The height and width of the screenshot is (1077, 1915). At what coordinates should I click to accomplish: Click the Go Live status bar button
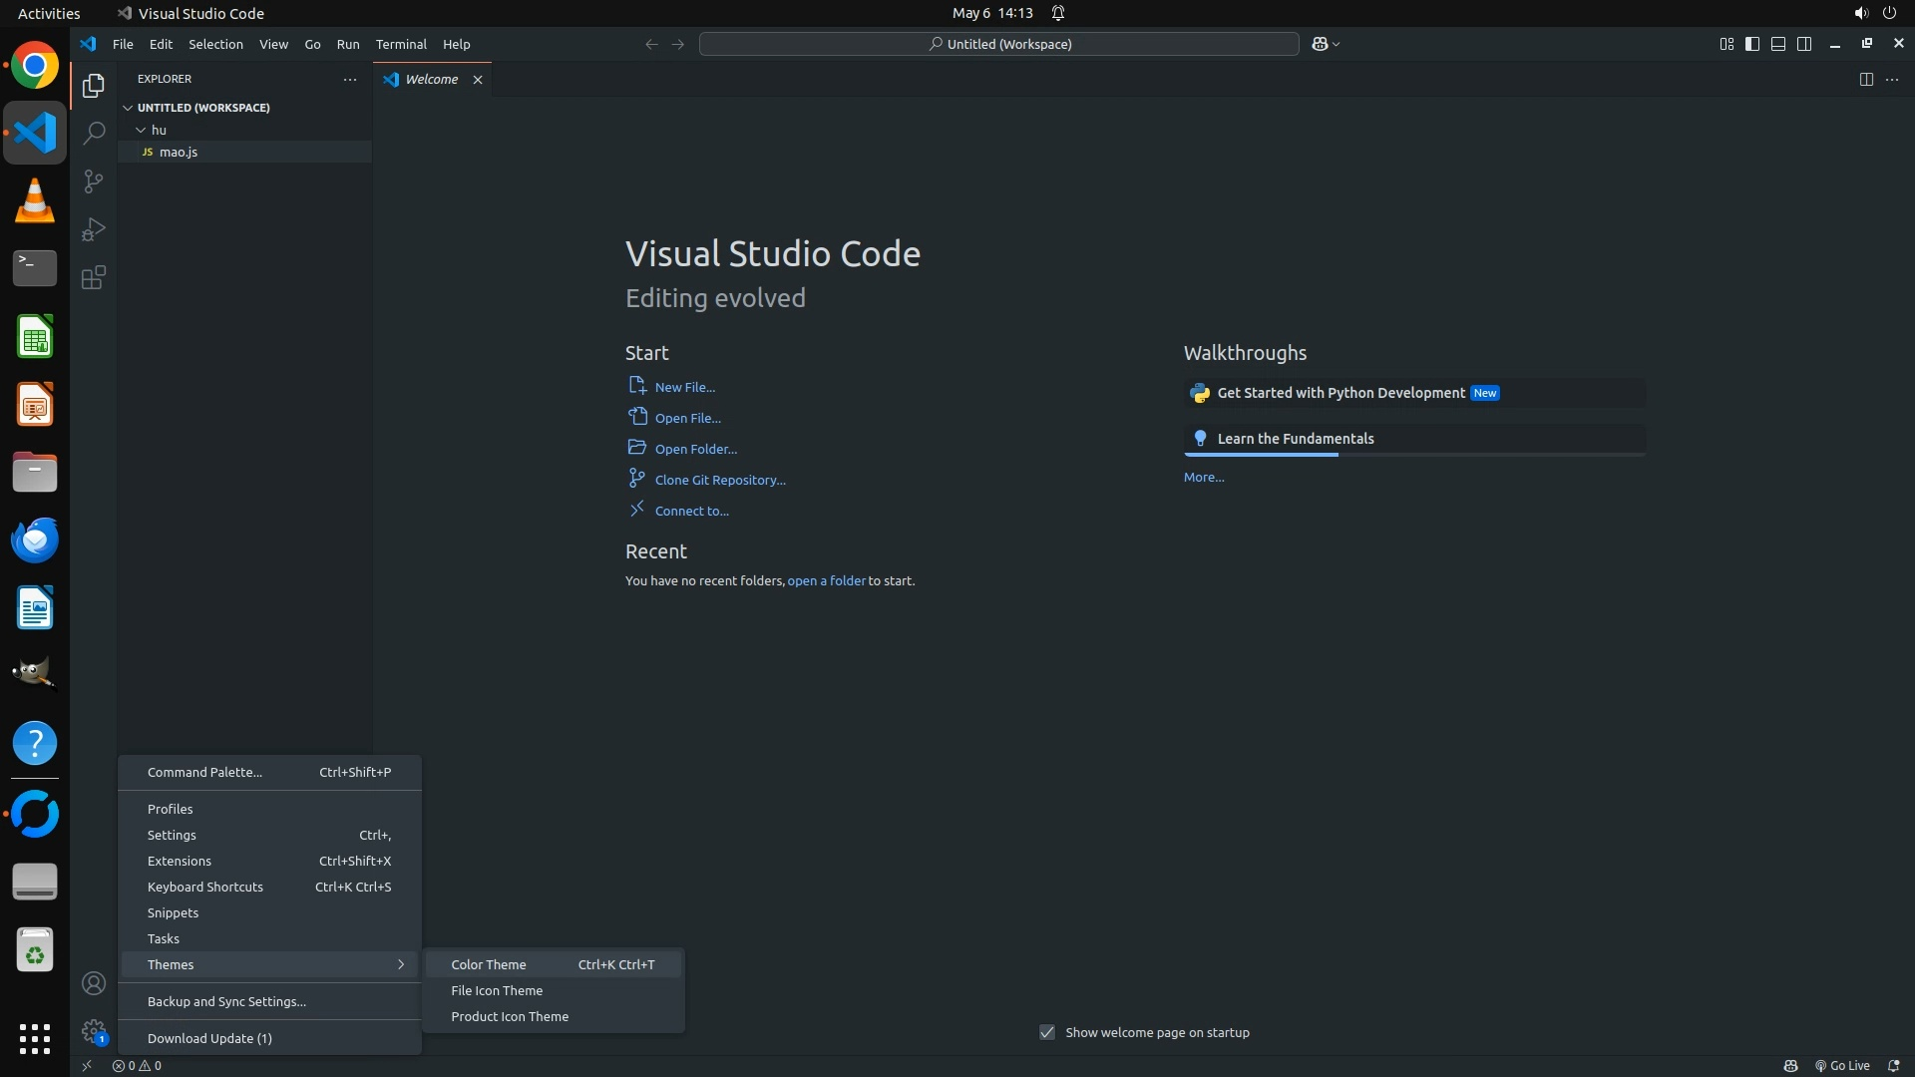pos(1842,1065)
